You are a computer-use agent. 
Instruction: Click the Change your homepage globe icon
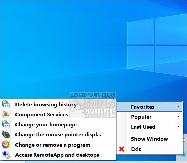pos(6,124)
